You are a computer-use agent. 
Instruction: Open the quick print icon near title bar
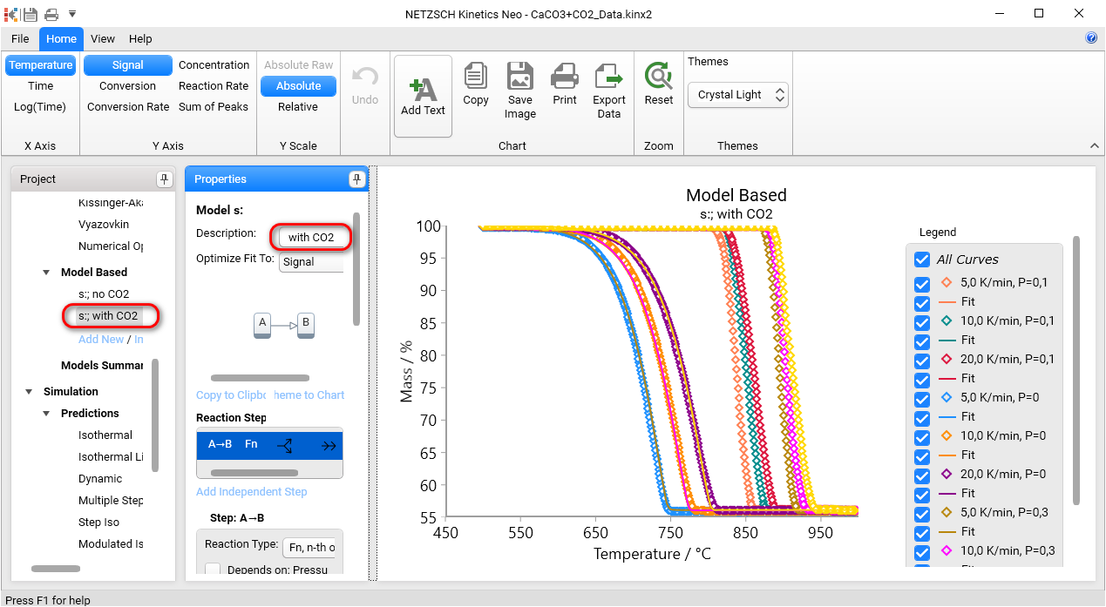coord(51,13)
